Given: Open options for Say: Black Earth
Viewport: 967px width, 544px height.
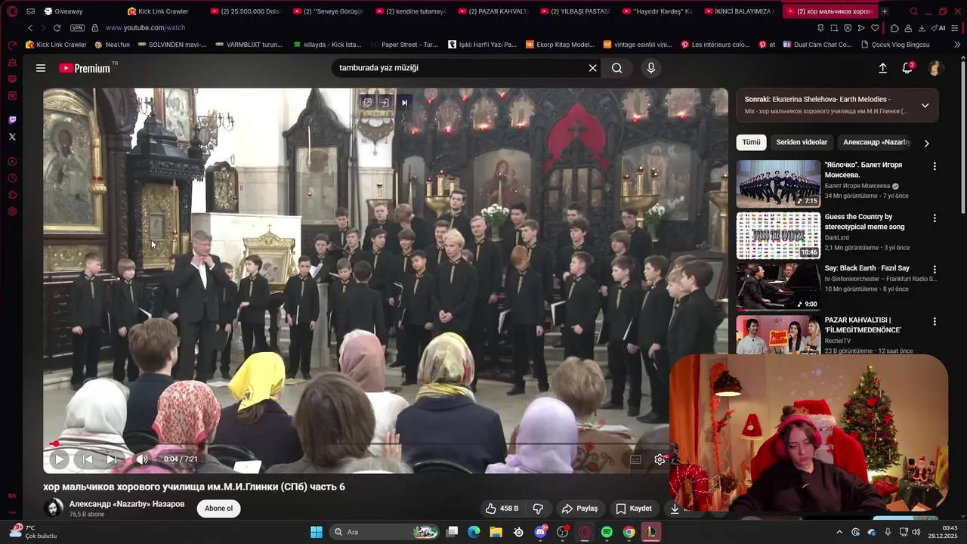Looking at the screenshot, I should (x=935, y=270).
